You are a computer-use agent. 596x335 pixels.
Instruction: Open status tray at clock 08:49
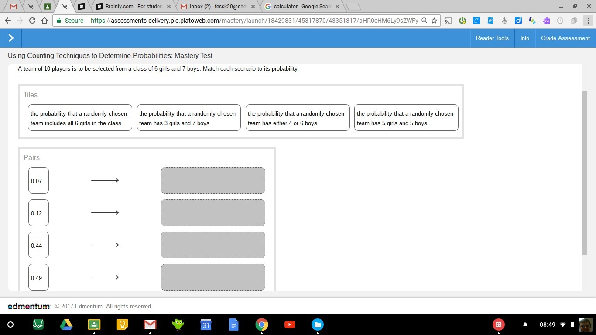pos(558,325)
